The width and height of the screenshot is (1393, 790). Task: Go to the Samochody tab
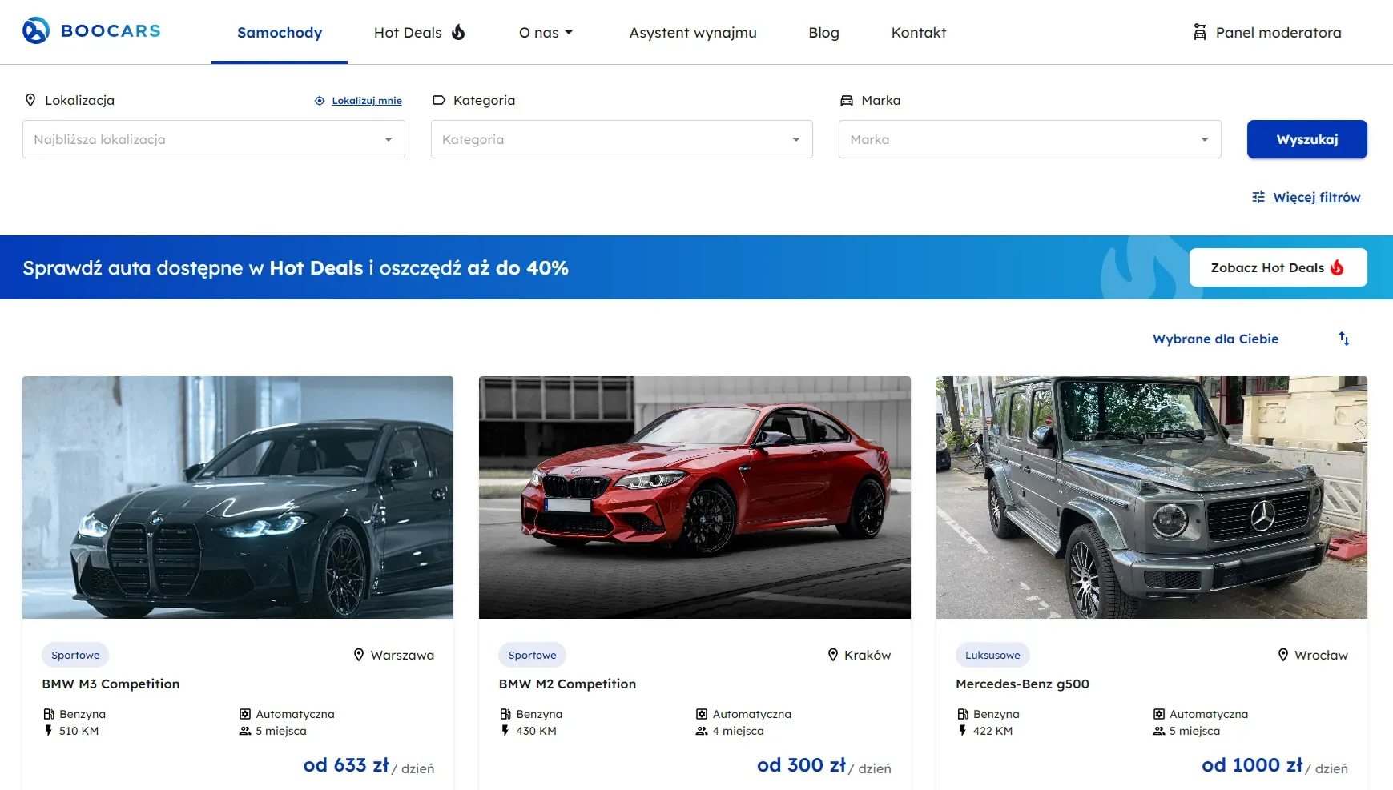coord(280,33)
